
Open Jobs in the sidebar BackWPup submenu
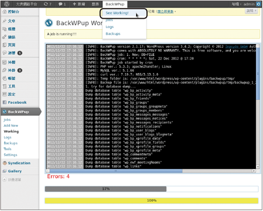click(x=7, y=120)
